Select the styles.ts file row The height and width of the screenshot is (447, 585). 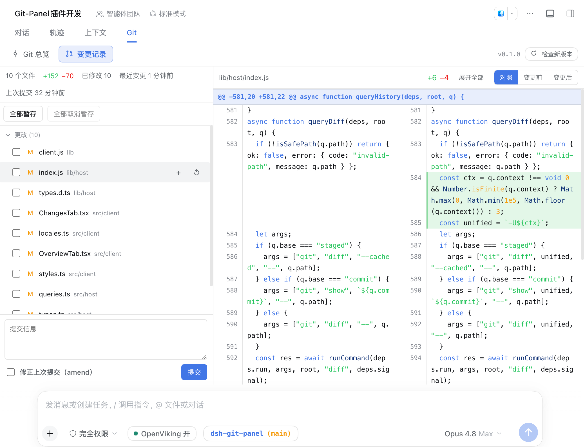click(105, 274)
